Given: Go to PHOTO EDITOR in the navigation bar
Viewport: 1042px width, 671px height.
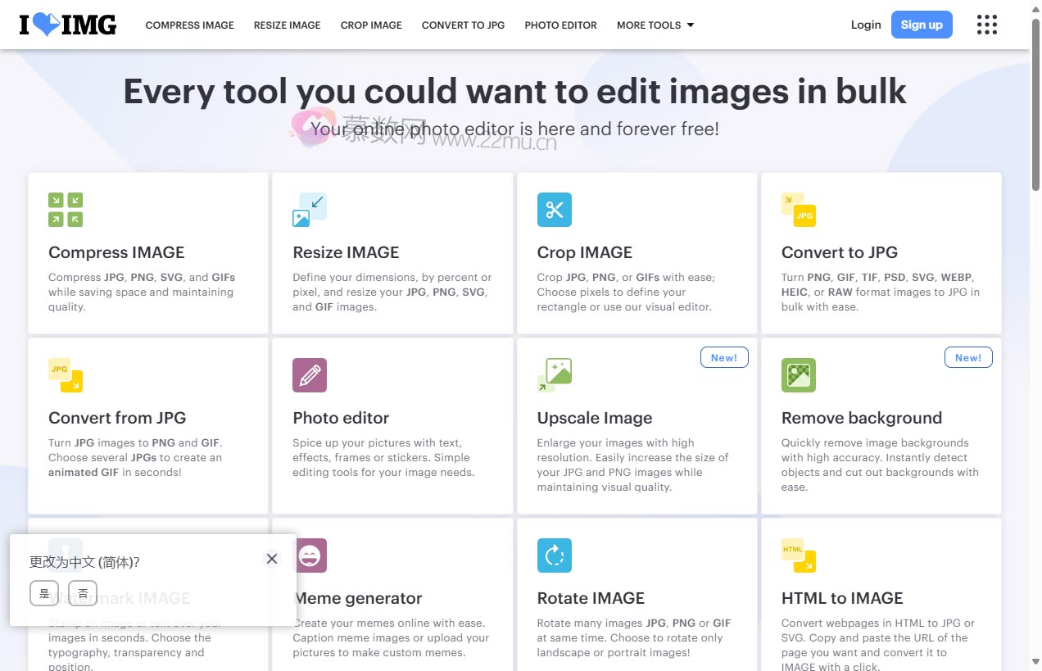Looking at the screenshot, I should click(560, 25).
